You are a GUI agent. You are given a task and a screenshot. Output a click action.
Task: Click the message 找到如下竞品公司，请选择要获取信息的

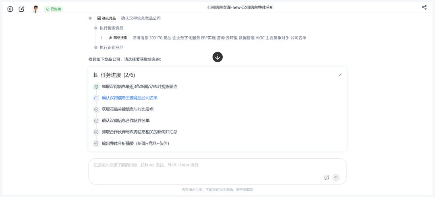[124, 59]
